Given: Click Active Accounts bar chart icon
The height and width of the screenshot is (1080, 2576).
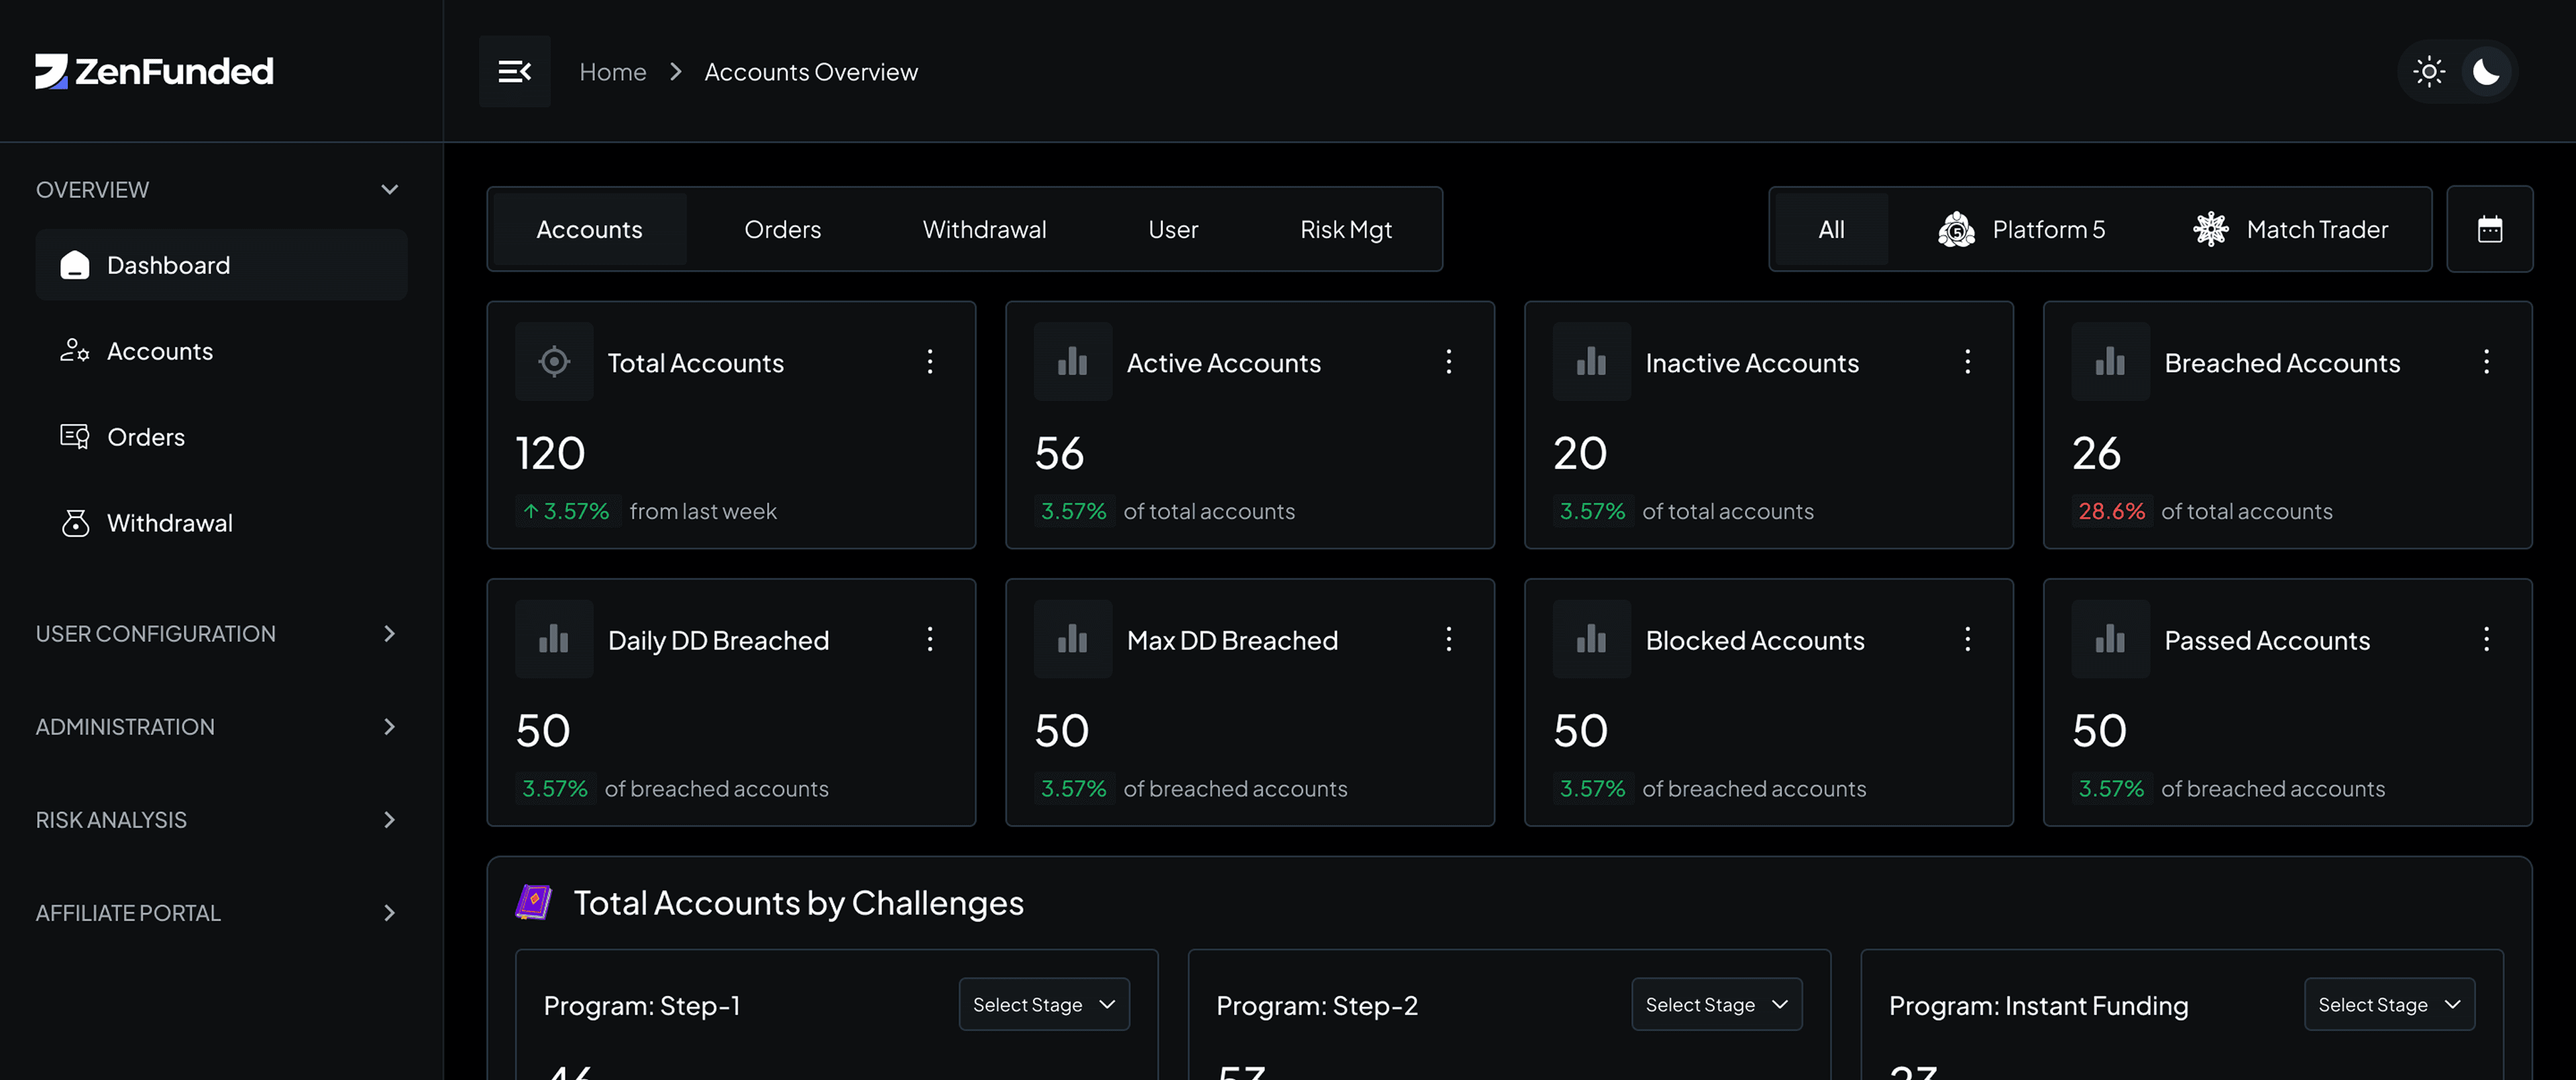Looking at the screenshot, I should [x=1073, y=361].
